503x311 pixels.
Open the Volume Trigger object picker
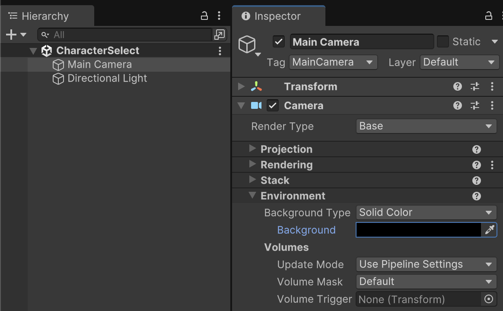click(x=489, y=299)
